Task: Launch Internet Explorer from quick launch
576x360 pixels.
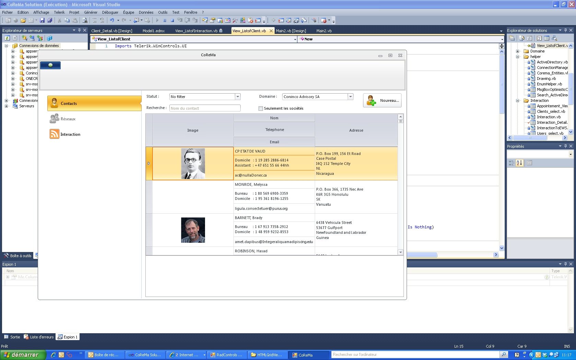Action: tap(54, 355)
